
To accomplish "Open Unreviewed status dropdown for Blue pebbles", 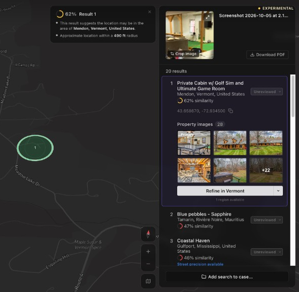I will coord(267,220).
